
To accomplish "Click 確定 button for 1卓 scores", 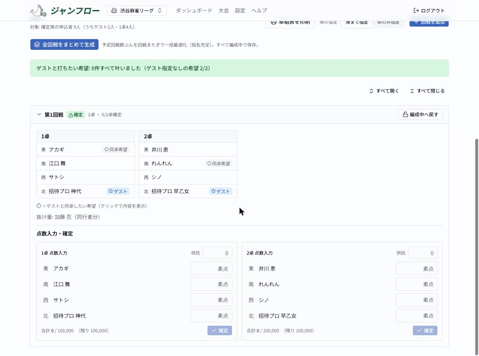I will tap(220, 330).
